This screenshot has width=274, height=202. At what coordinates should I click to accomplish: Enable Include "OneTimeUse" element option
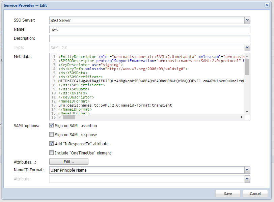52,153
